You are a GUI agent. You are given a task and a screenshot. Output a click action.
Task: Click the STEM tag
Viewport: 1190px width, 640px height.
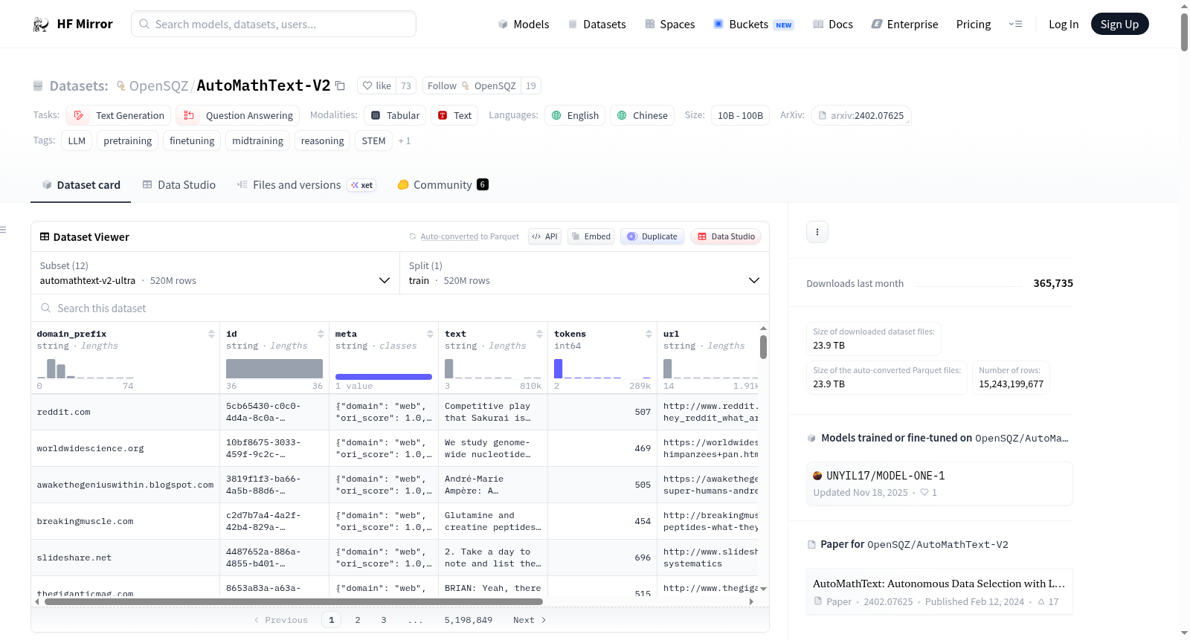click(x=374, y=140)
